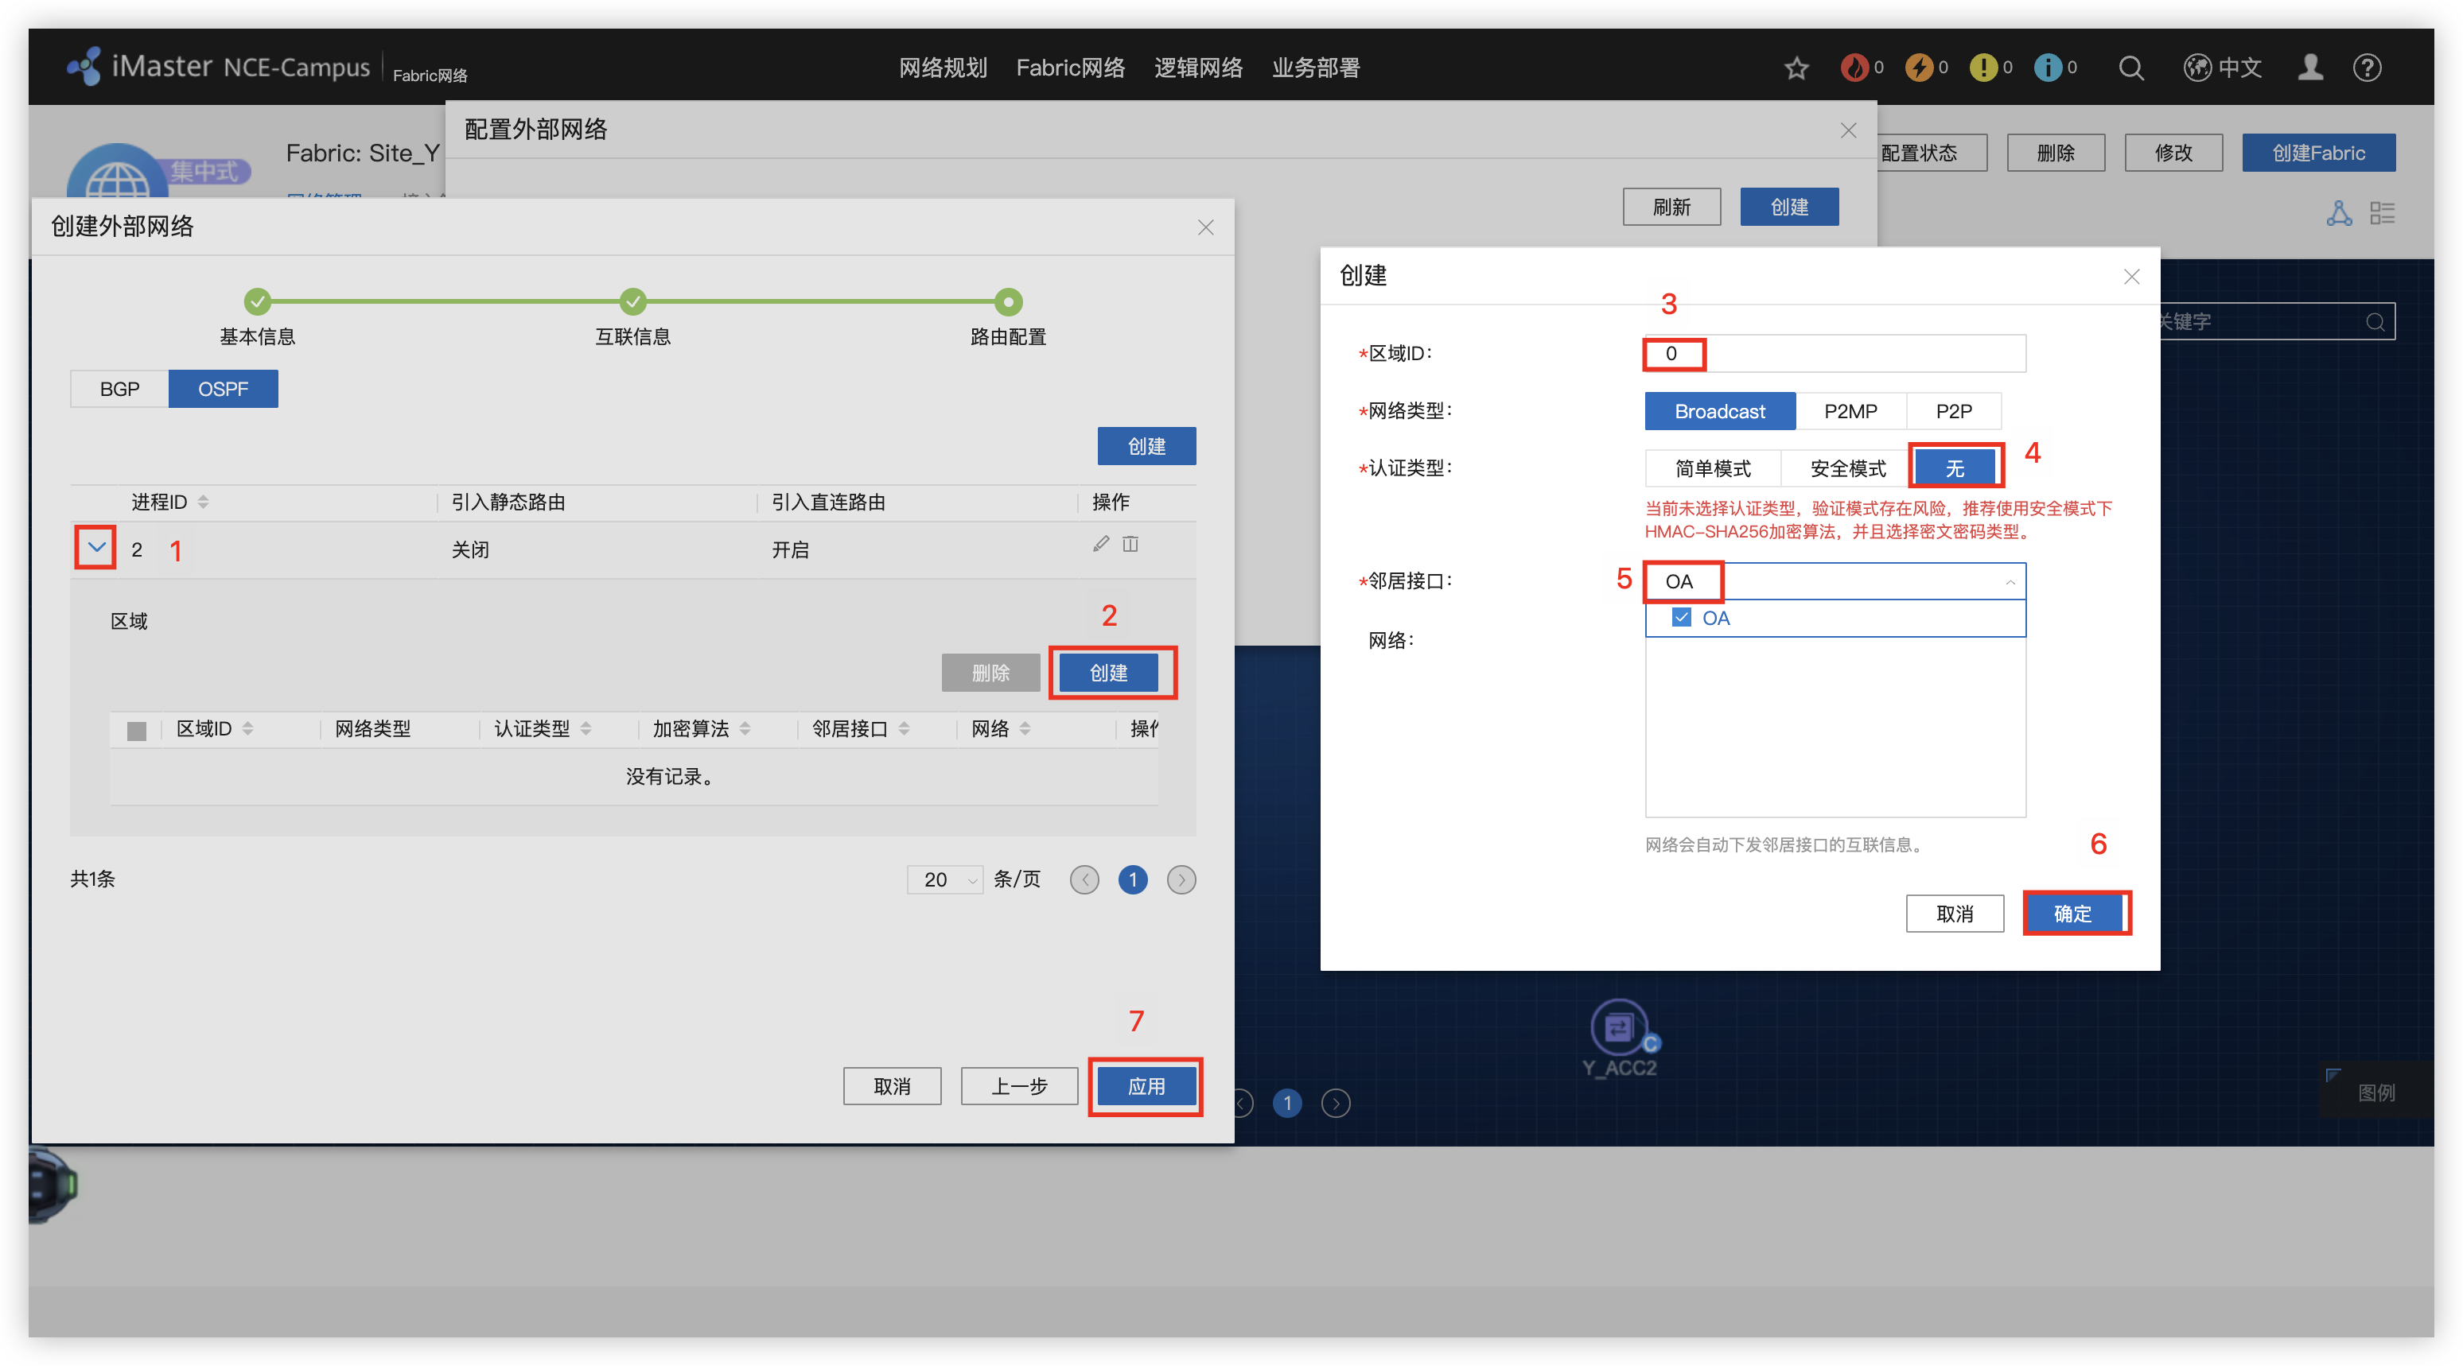Switch to topology view icon

pos(2339,213)
